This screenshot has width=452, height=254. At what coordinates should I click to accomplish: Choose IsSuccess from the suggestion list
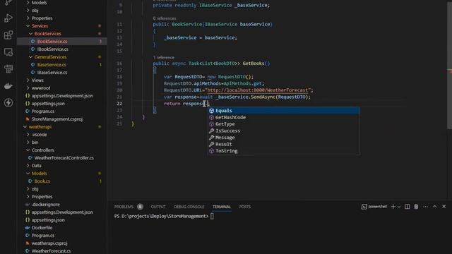(x=284, y=131)
